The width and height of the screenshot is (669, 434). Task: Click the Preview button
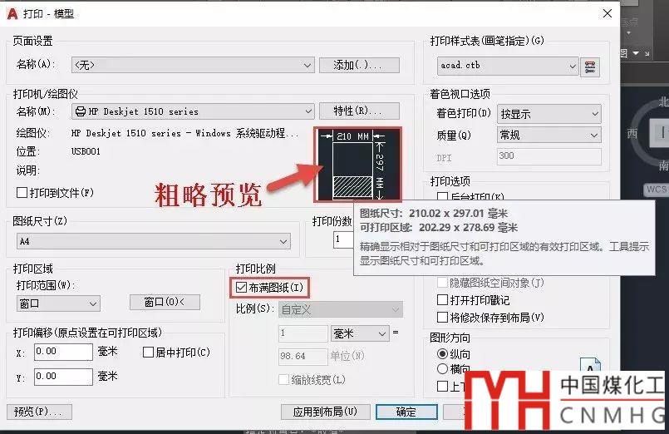coord(39,412)
